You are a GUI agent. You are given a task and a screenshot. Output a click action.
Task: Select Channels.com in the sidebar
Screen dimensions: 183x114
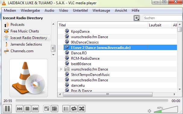(x=22, y=51)
